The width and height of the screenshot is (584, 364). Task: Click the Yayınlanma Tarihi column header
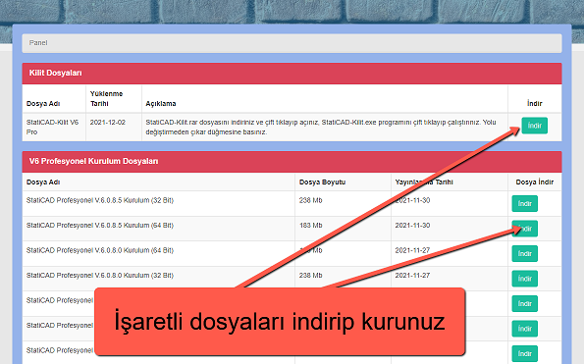(424, 182)
